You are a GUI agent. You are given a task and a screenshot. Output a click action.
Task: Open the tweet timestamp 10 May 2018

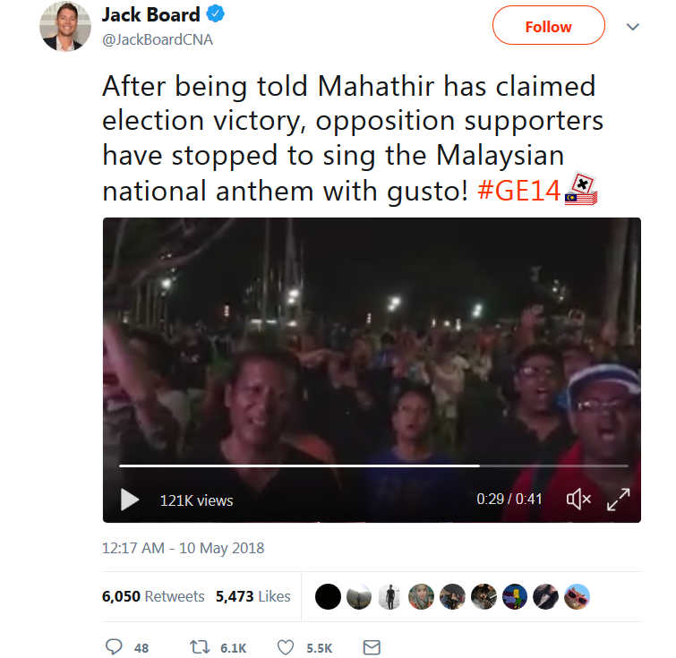(183, 548)
